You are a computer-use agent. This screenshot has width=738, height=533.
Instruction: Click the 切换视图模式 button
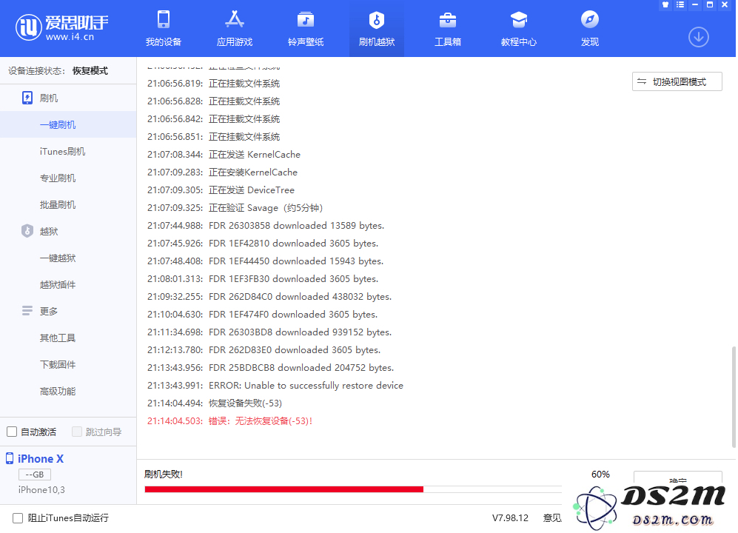(677, 81)
